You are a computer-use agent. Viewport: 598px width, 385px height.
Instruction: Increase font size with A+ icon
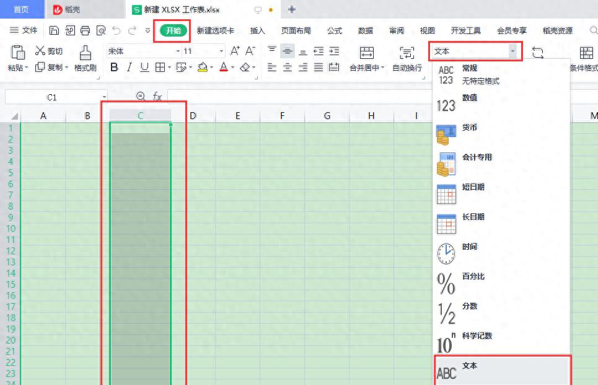(x=235, y=51)
